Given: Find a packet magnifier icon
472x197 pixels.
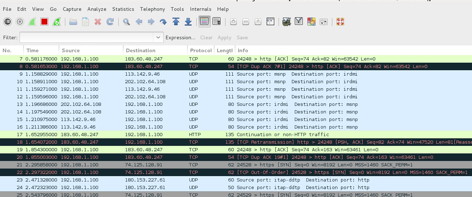Looking at the screenshot, I should [126, 22].
